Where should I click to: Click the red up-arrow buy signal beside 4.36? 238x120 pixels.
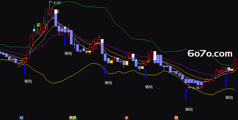click(202, 87)
